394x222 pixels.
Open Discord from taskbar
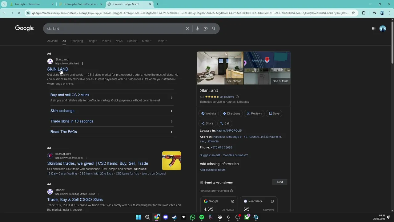(166, 217)
